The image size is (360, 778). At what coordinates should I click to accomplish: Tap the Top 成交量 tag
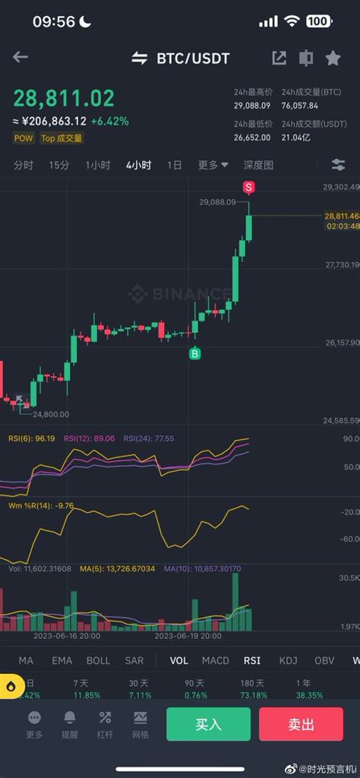coord(62,138)
